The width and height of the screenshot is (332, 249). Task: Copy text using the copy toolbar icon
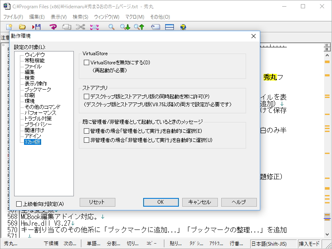67,27
